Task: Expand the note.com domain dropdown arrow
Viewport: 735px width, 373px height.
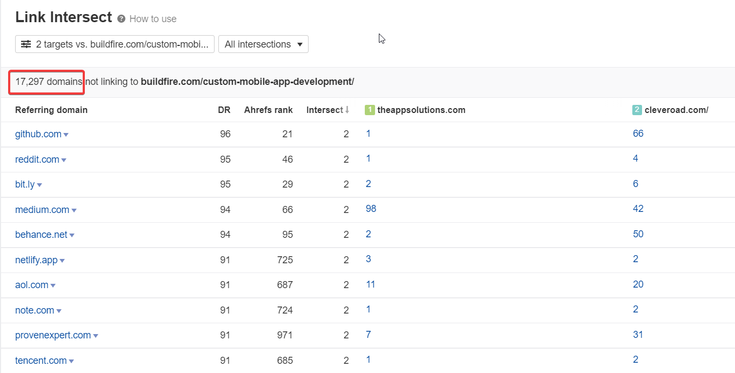Action: pyautogui.click(x=59, y=311)
